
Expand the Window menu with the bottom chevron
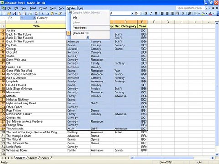point(88,37)
